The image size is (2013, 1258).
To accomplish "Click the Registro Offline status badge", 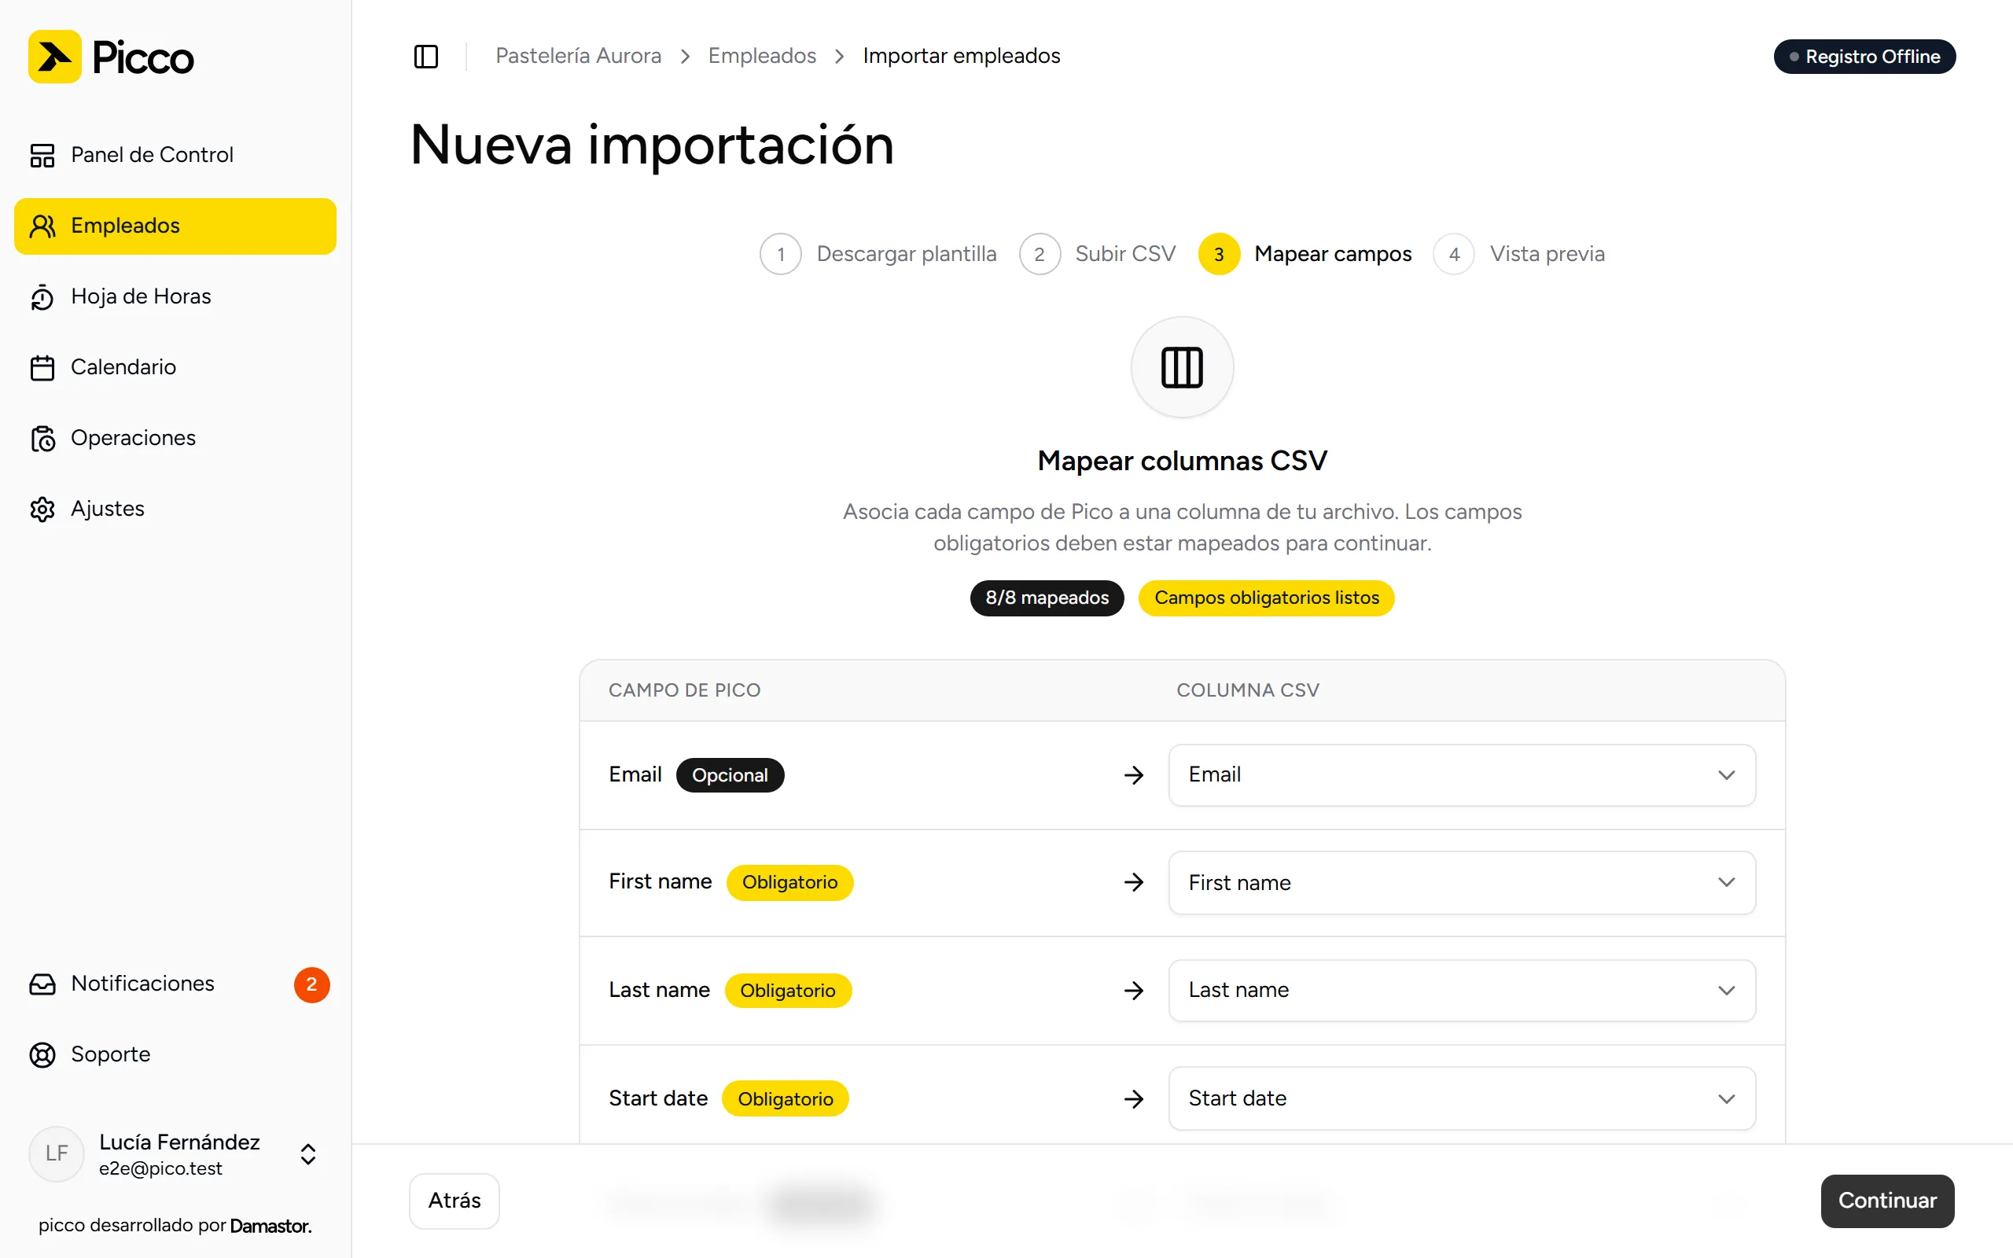I will tap(1864, 57).
